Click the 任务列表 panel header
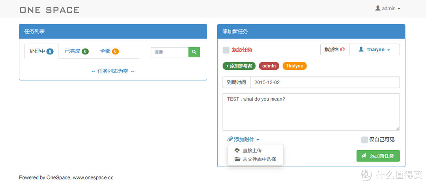Viewport: 426px width, 185px height. pos(113,32)
